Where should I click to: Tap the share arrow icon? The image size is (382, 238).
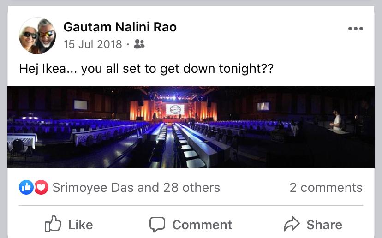(x=292, y=225)
